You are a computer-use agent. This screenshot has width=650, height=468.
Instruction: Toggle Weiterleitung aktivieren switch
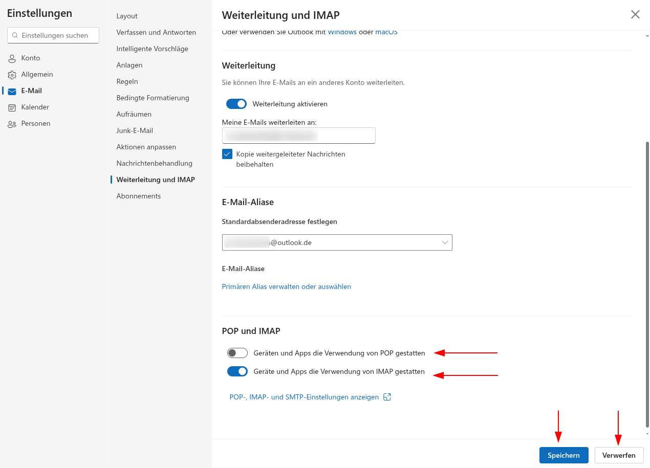click(236, 104)
